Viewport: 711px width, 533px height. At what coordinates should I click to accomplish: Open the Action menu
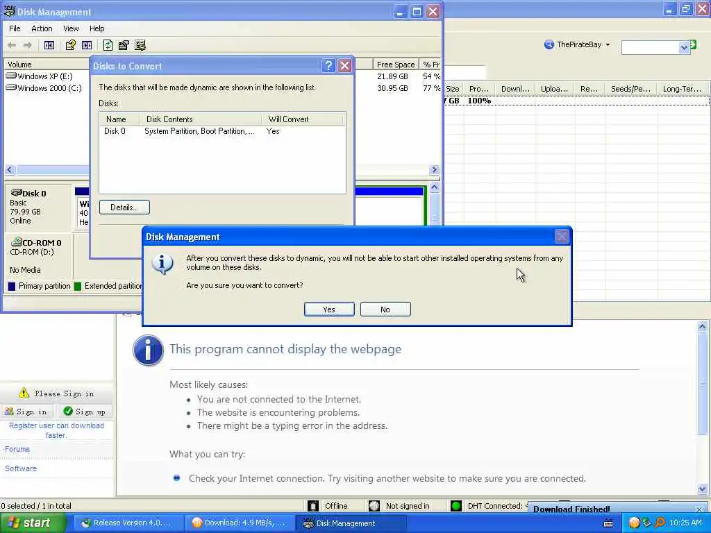(x=42, y=28)
